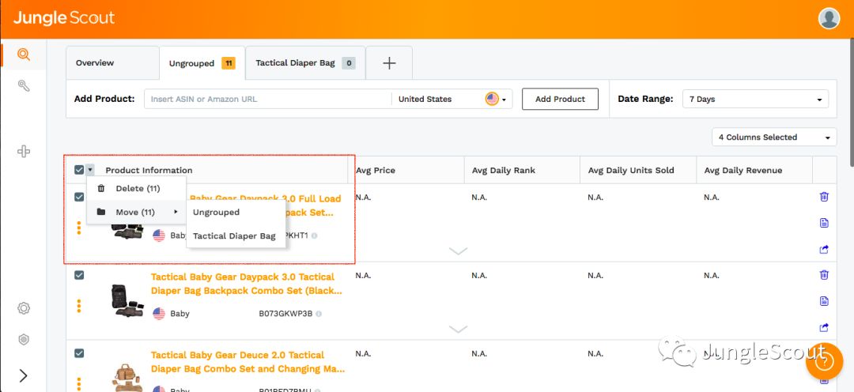Open the keyword scout key icon in sidebar
Image resolution: width=854 pixels, height=392 pixels.
point(24,86)
